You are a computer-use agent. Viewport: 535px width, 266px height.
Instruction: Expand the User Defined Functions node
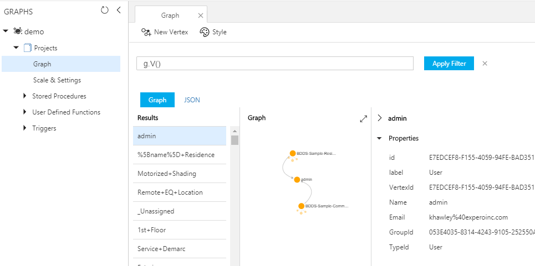25,112
